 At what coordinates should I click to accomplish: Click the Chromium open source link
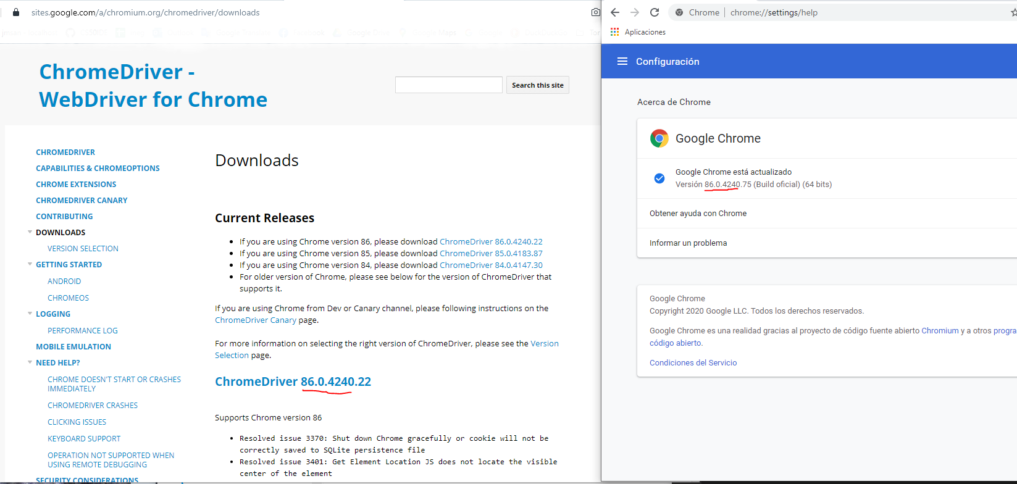[x=940, y=330]
